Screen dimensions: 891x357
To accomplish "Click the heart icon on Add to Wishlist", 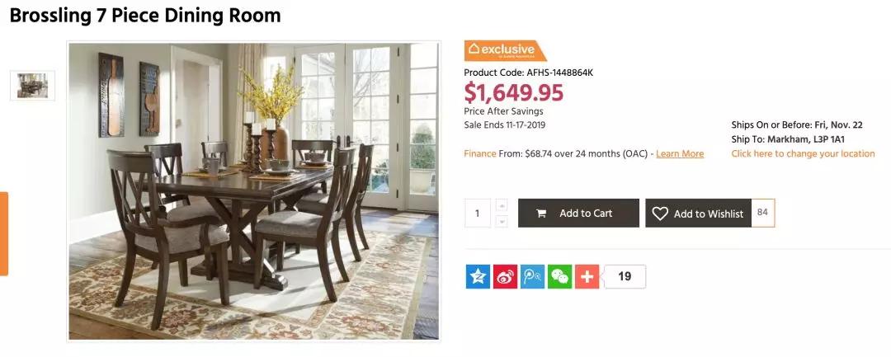I will tap(660, 214).
